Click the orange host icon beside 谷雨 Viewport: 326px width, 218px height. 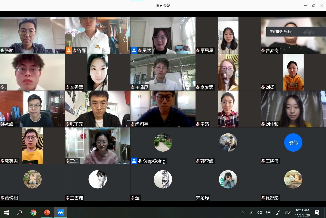point(69,50)
